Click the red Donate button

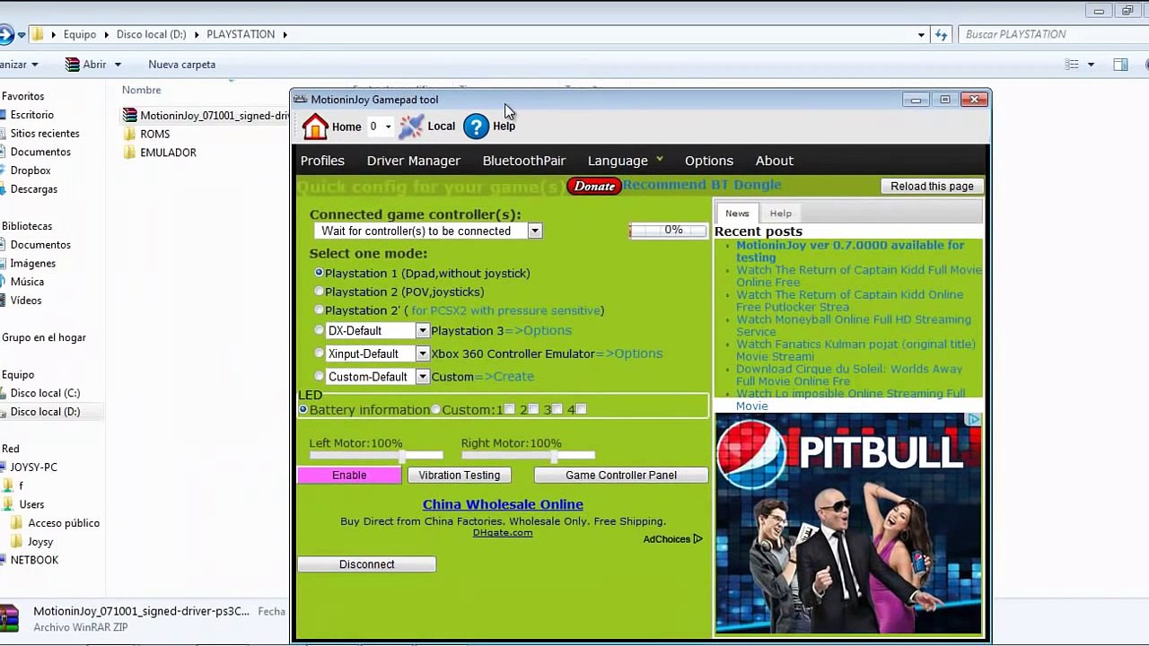click(594, 186)
